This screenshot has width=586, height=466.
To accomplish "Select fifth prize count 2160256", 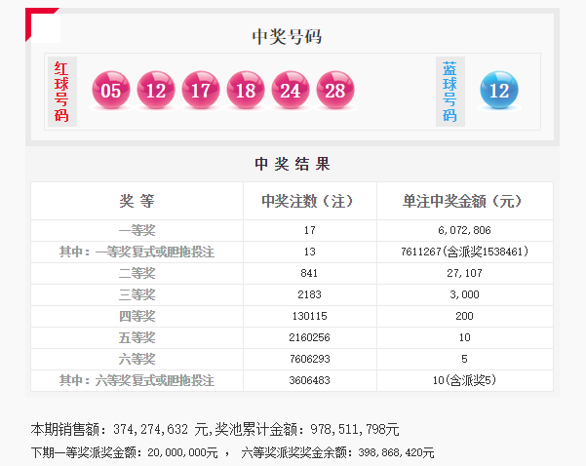I will (x=309, y=337).
